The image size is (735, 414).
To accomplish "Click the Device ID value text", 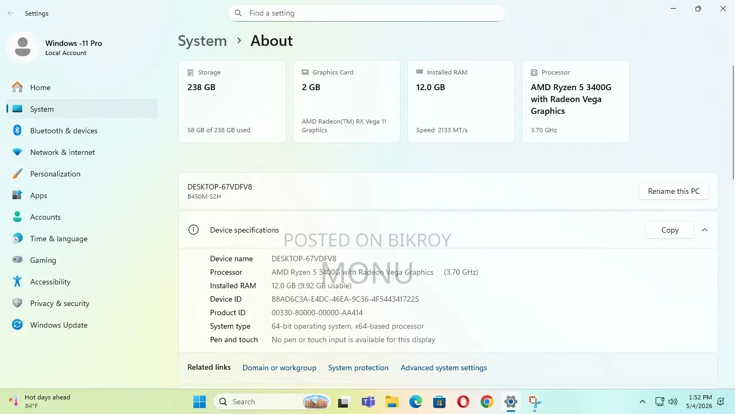I will (x=345, y=299).
